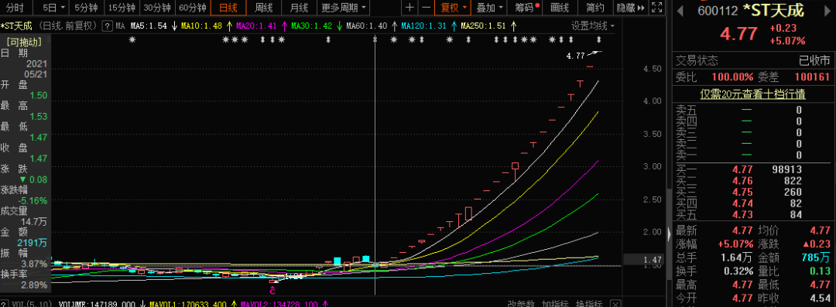Toggle the 画线 drawing tools

(x=560, y=8)
